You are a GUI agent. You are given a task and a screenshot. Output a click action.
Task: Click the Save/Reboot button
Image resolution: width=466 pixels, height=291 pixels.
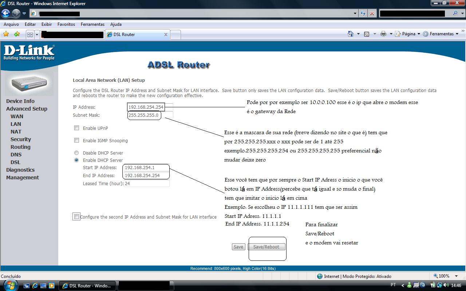[266, 247]
